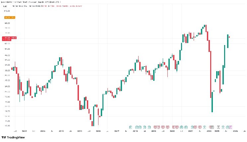Click the blue event marker on timeline
Image resolution: width=247 pixels, height=142 pixels.
pos(227,127)
